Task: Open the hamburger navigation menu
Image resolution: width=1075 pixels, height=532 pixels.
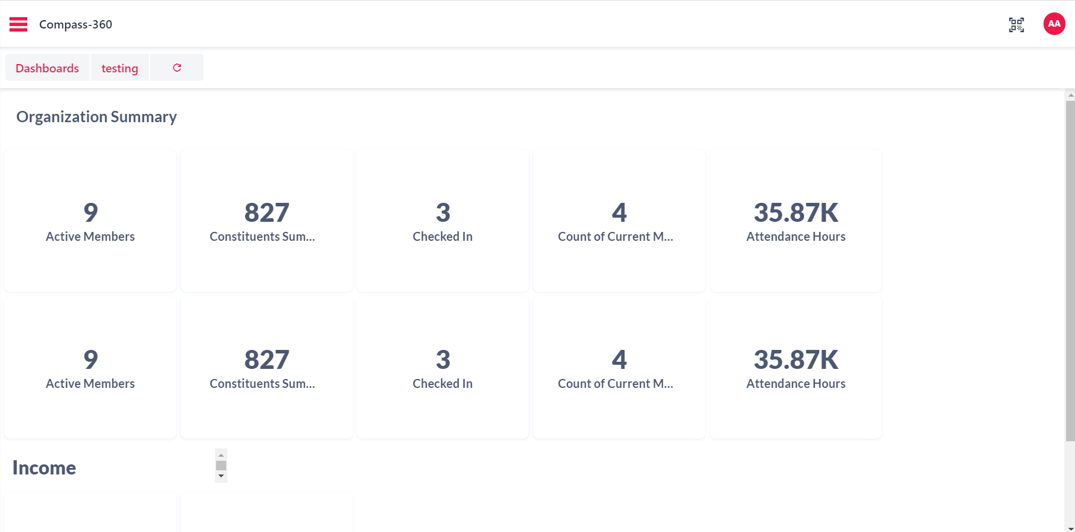Action: (x=18, y=24)
